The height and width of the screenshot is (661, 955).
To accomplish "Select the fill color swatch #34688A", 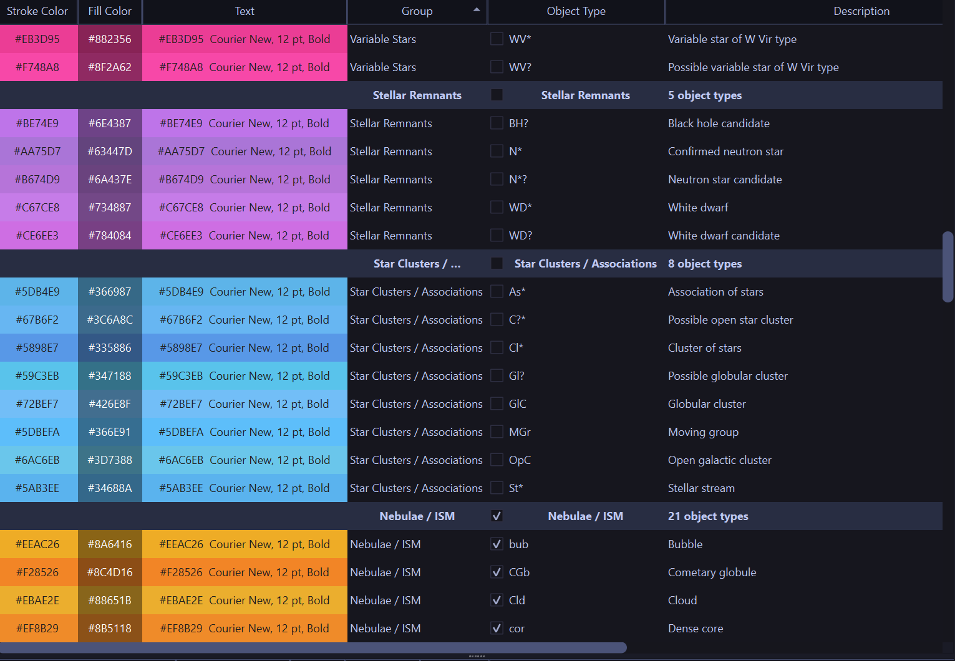I will pyautogui.click(x=110, y=488).
